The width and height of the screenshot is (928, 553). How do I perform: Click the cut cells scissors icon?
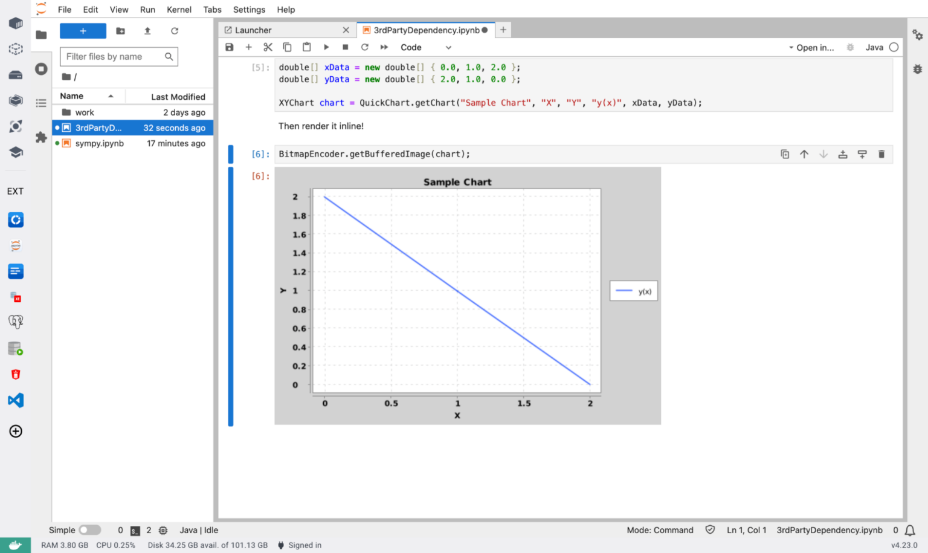point(268,47)
